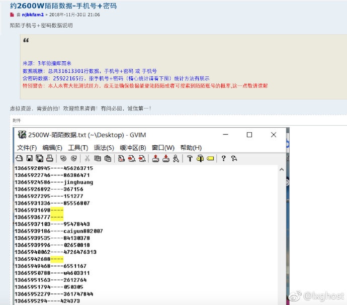Viewport: 347px width, 305px height.
Task: Expand the 语法(S) menu
Action: (104, 148)
